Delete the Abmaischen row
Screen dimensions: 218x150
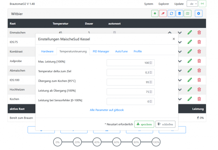pyautogui.click(x=199, y=71)
